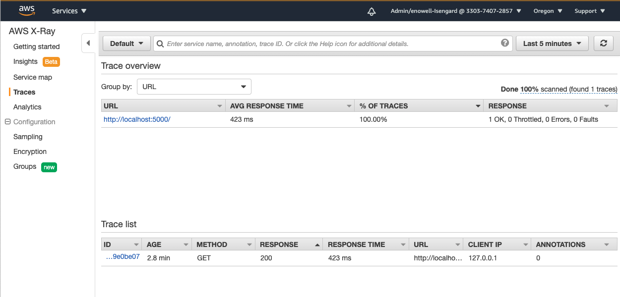Open the Support dropdown menu
620x297 pixels.
point(590,11)
